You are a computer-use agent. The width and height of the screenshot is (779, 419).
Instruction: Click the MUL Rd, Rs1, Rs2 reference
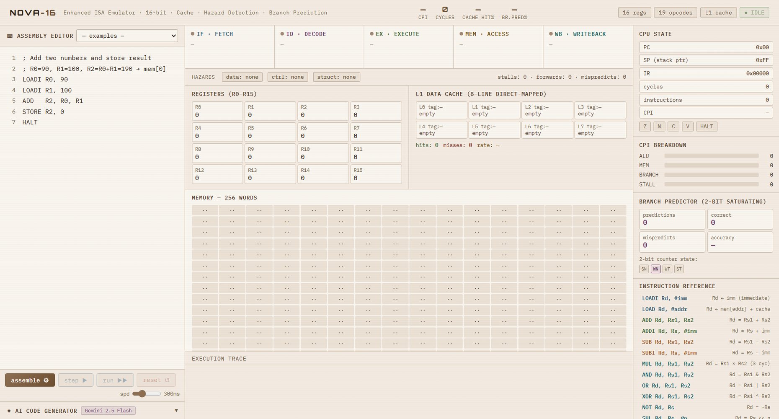[x=706, y=364]
